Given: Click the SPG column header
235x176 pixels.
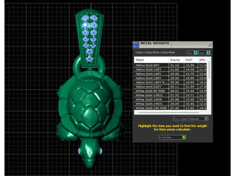Looking at the screenshot, I should [202, 60].
